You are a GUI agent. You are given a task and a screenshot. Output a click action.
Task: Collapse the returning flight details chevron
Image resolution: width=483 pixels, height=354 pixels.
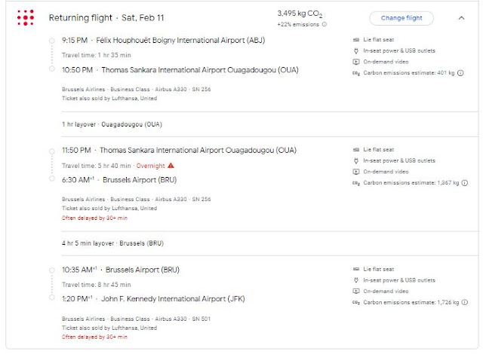461,17
